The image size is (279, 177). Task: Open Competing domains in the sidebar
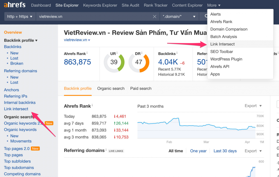(22, 174)
